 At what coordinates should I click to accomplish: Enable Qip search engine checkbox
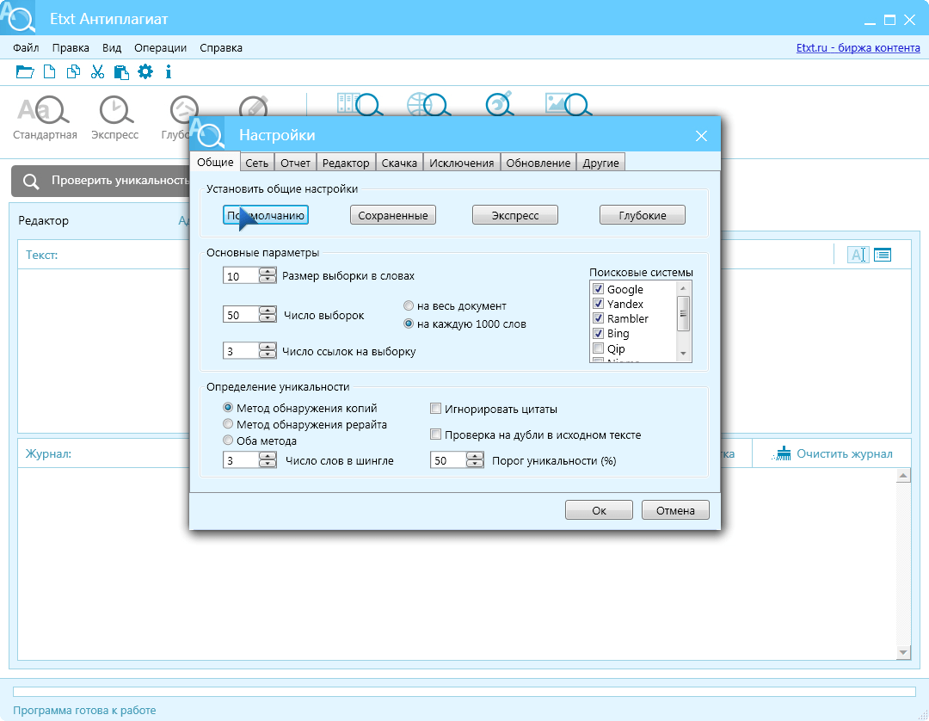coord(599,348)
